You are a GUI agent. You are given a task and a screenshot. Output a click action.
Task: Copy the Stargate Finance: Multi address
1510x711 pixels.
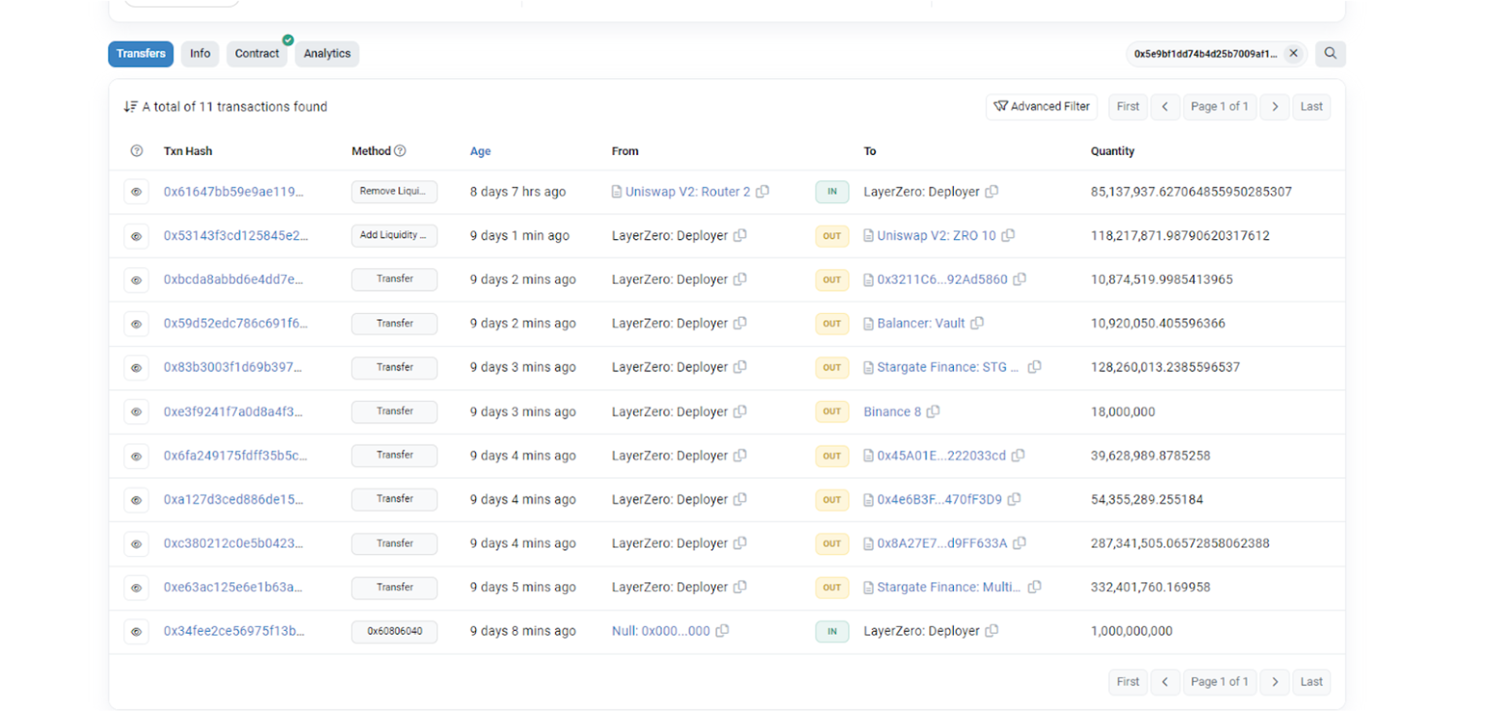1035,587
